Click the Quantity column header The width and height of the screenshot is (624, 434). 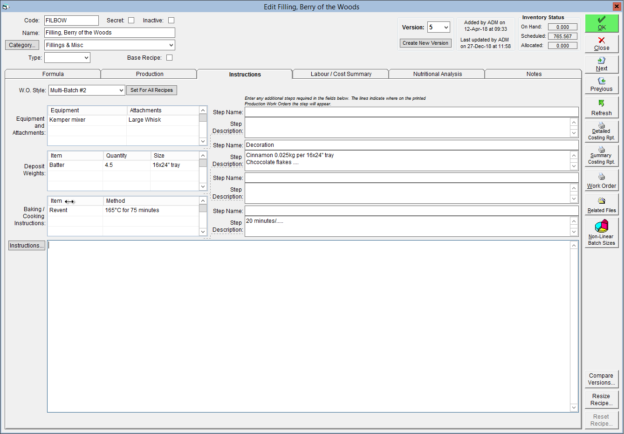tap(127, 156)
